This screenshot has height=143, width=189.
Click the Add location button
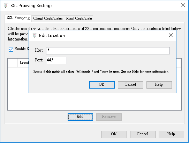pos(80,117)
